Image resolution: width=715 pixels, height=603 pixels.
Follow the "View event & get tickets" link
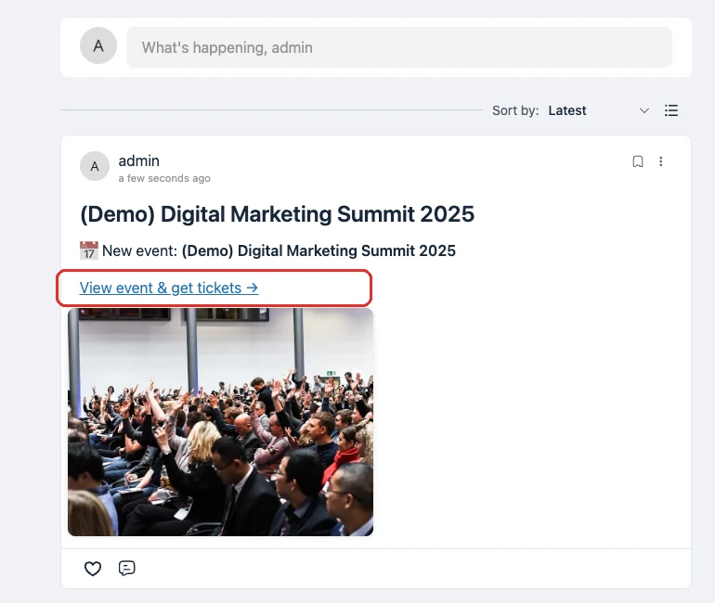[169, 288]
